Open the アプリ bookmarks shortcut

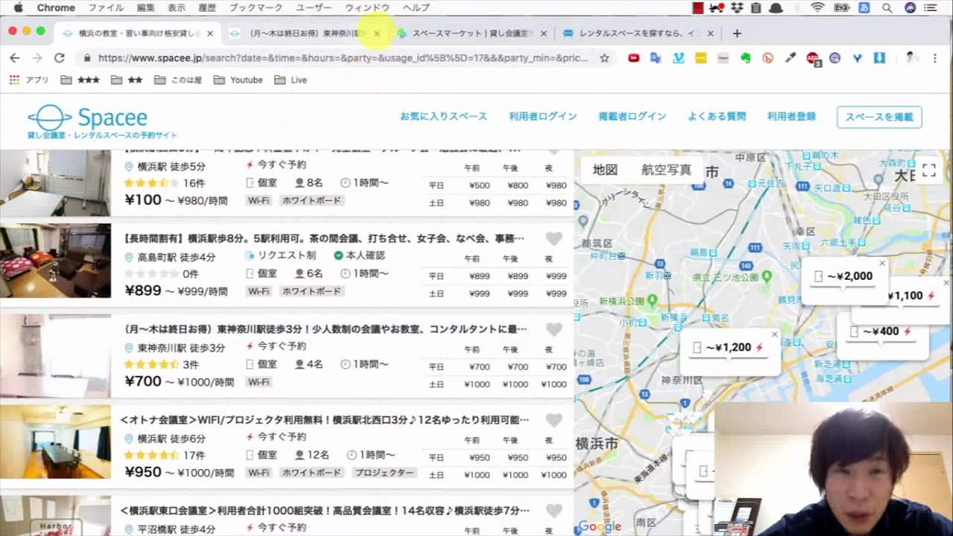tap(29, 80)
